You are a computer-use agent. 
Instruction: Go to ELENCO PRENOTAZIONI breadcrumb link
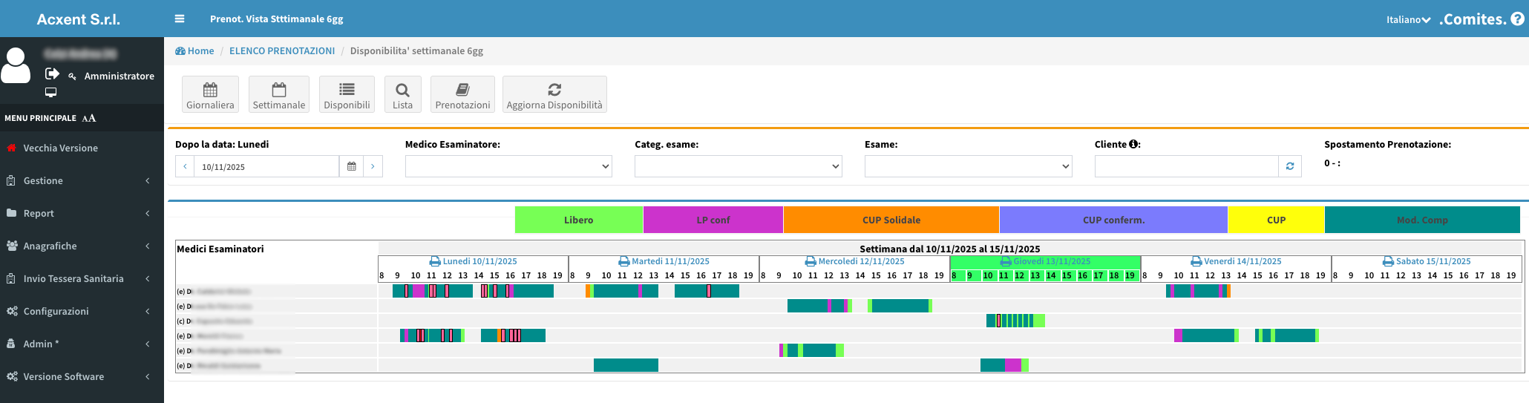tap(282, 51)
